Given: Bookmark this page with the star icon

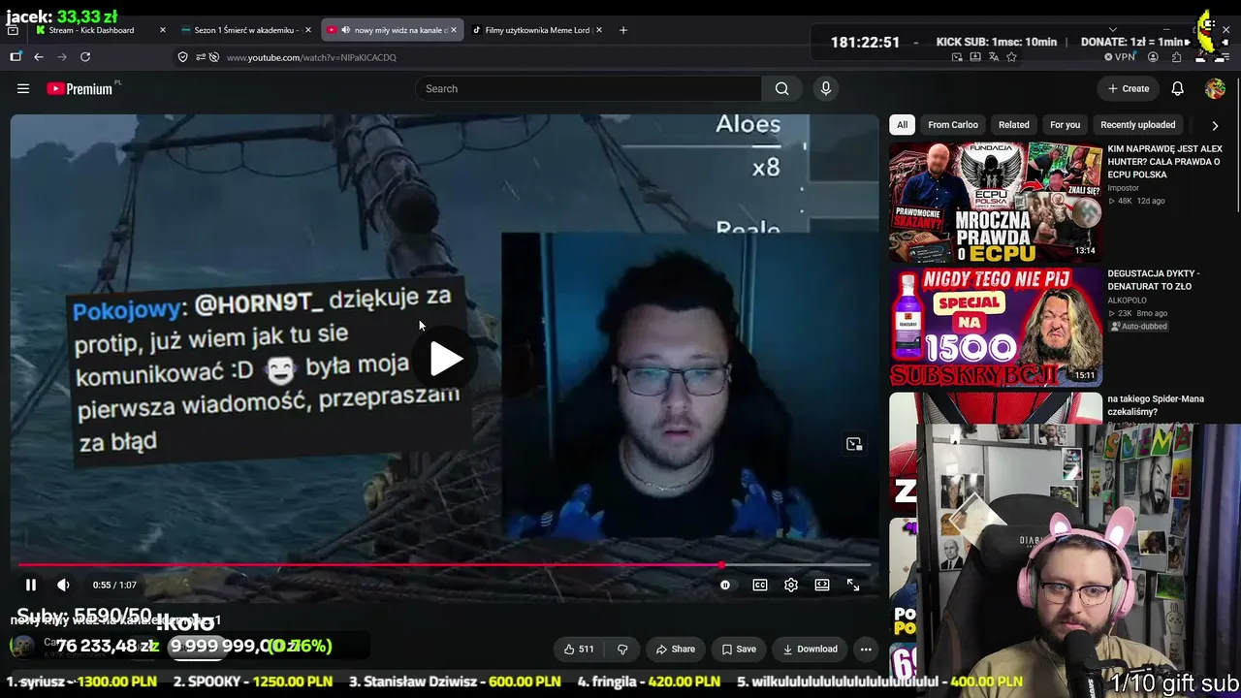Looking at the screenshot, I should (1011, 57).
